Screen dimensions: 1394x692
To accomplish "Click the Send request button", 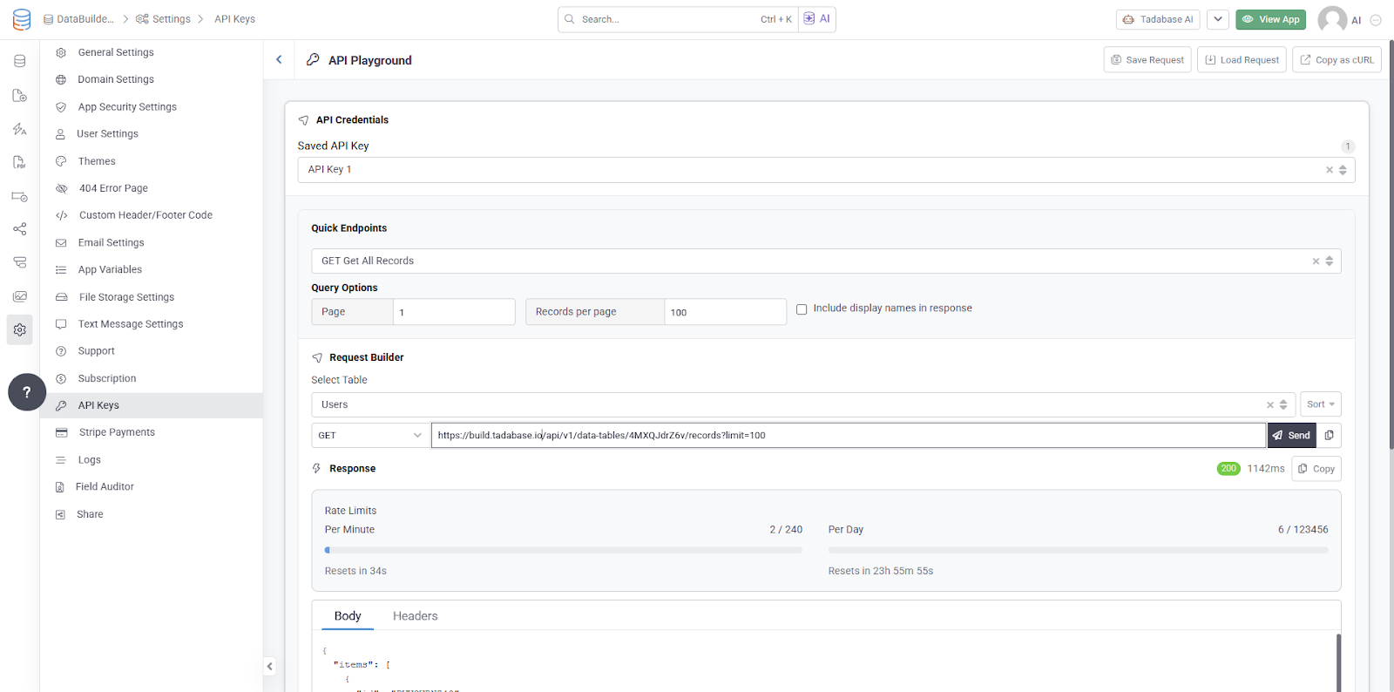I will coord(1291,436).
